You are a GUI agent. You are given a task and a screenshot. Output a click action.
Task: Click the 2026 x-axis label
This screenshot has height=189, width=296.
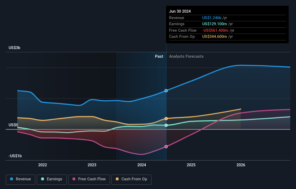(x=241, y=165)
